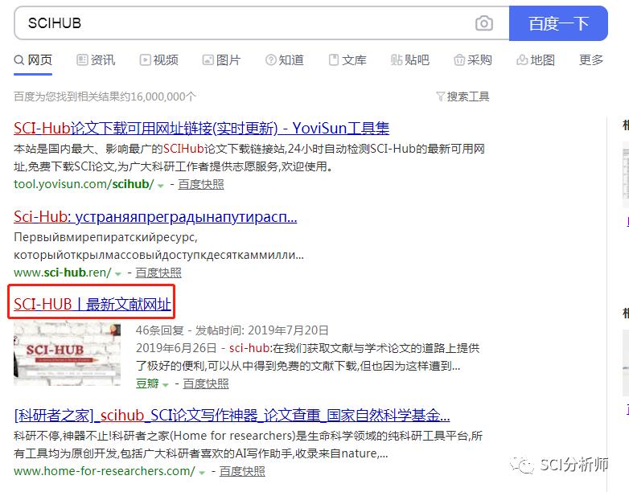Open the SCI-HUB丨最新文献网址 result link
629x492 pixels.
click(x=92, y=305)
